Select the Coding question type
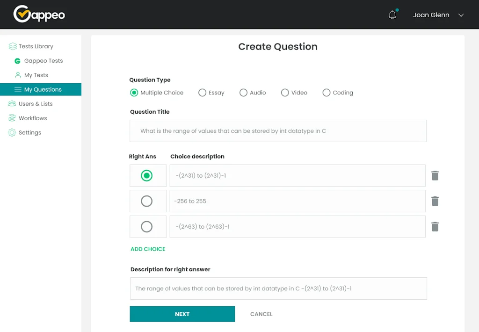This screenshot has height=332, width=479. point(326,93)
